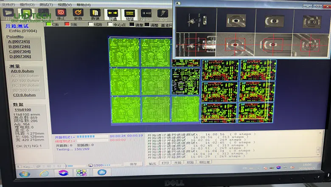Click the black untested board panel
Image resolution: width=331 pixels, height=187 pixels.
tap(185, 82)
